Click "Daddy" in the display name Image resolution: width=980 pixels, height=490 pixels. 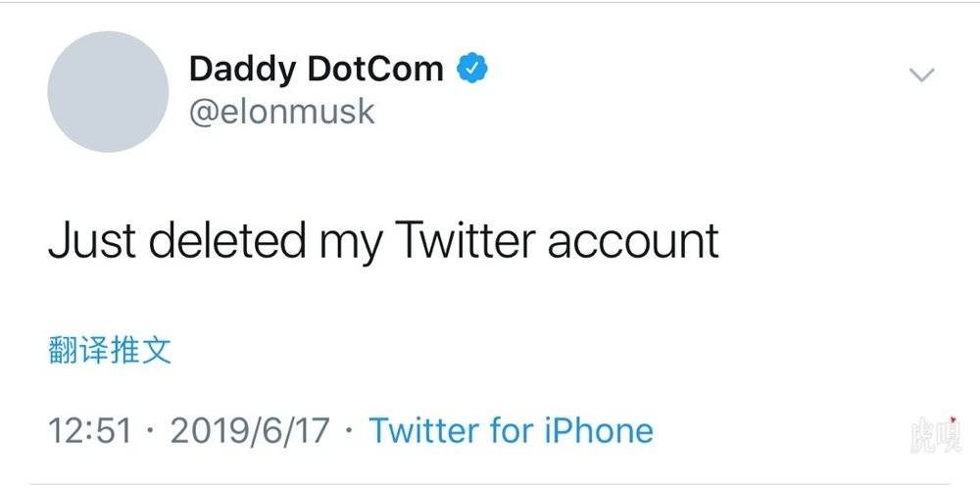tap(242, 70)
